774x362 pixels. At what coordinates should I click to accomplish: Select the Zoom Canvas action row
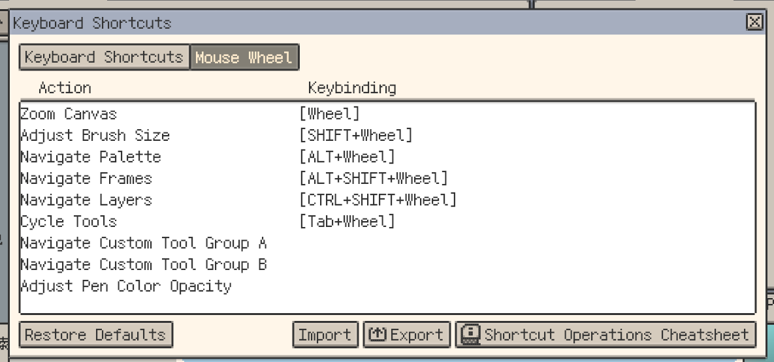(x=69, y=114)
